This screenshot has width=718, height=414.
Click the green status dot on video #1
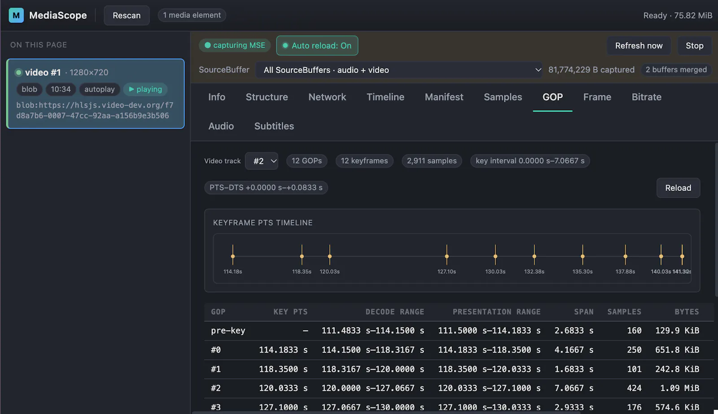18,73
